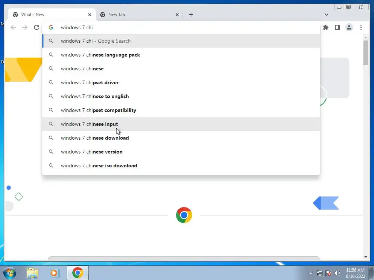
Task: Open the tab search chevron
Action: click(327, 15)
